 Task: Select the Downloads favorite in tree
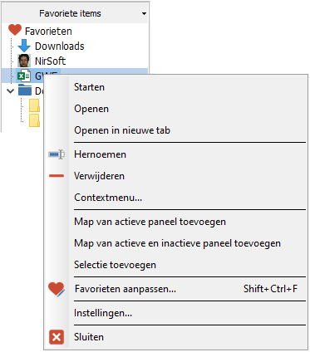[59, 46]
